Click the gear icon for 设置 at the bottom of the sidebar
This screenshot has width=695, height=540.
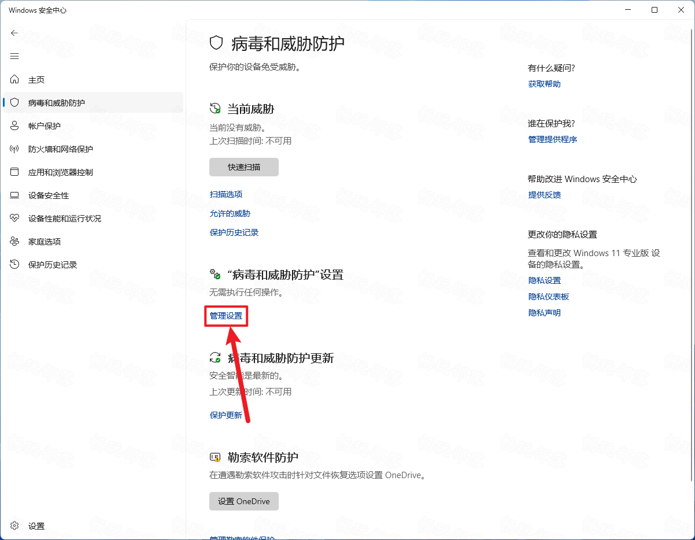pos(15,526)
